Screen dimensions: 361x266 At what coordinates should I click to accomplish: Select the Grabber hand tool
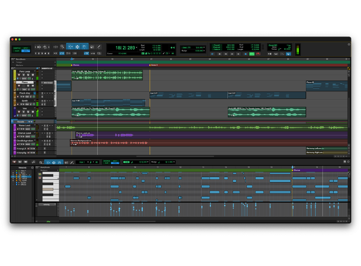84,47
